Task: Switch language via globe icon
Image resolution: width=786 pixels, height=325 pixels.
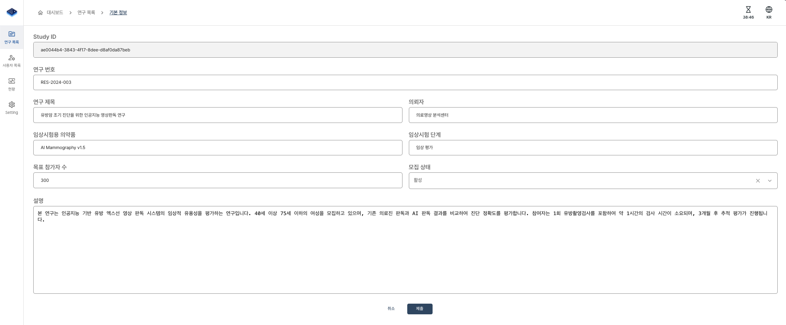Action: (x=769, y=10)
